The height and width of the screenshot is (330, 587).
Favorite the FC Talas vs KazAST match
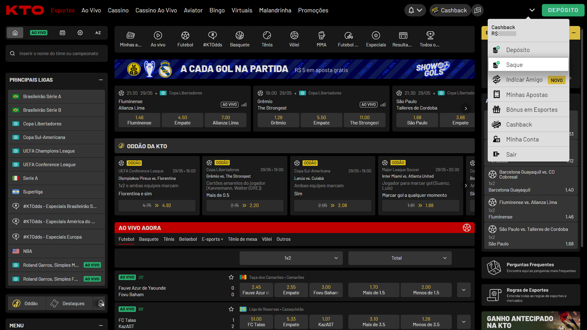(231, 309)
